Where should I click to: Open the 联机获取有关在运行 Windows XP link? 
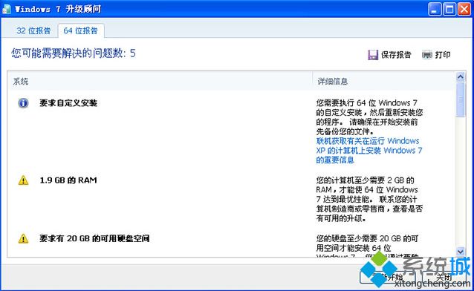(369, 151)
